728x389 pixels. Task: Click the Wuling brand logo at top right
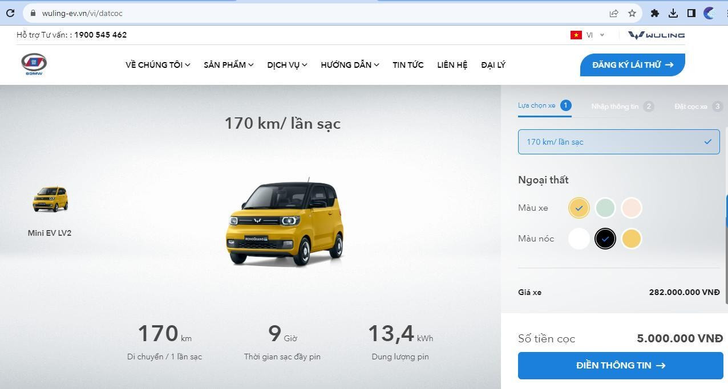[x=656, y=35]
